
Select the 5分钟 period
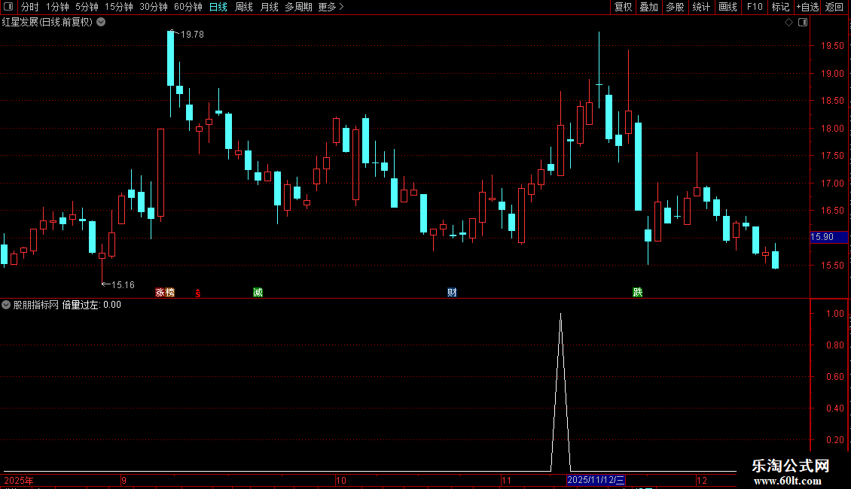[87, 7]
